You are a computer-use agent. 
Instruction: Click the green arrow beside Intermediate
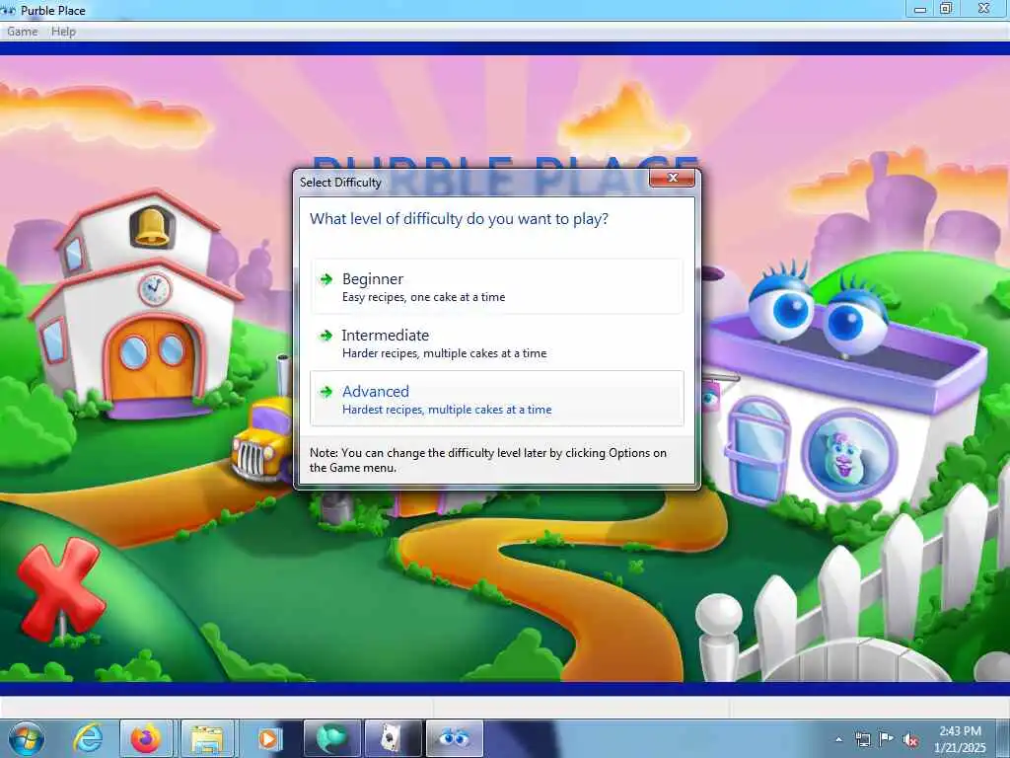click(x=326, y=336)
